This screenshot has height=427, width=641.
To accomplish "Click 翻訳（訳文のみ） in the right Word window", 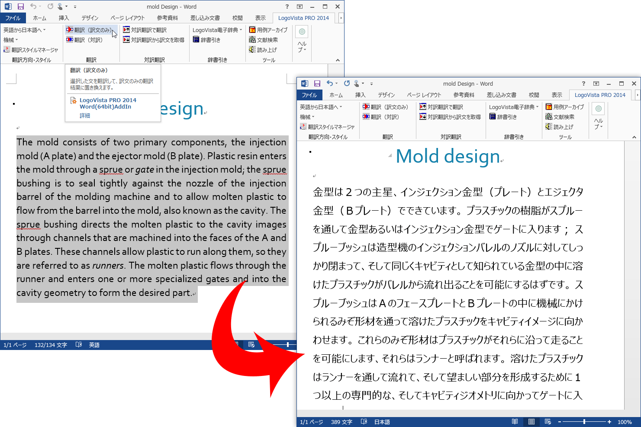I will [385, 107].
